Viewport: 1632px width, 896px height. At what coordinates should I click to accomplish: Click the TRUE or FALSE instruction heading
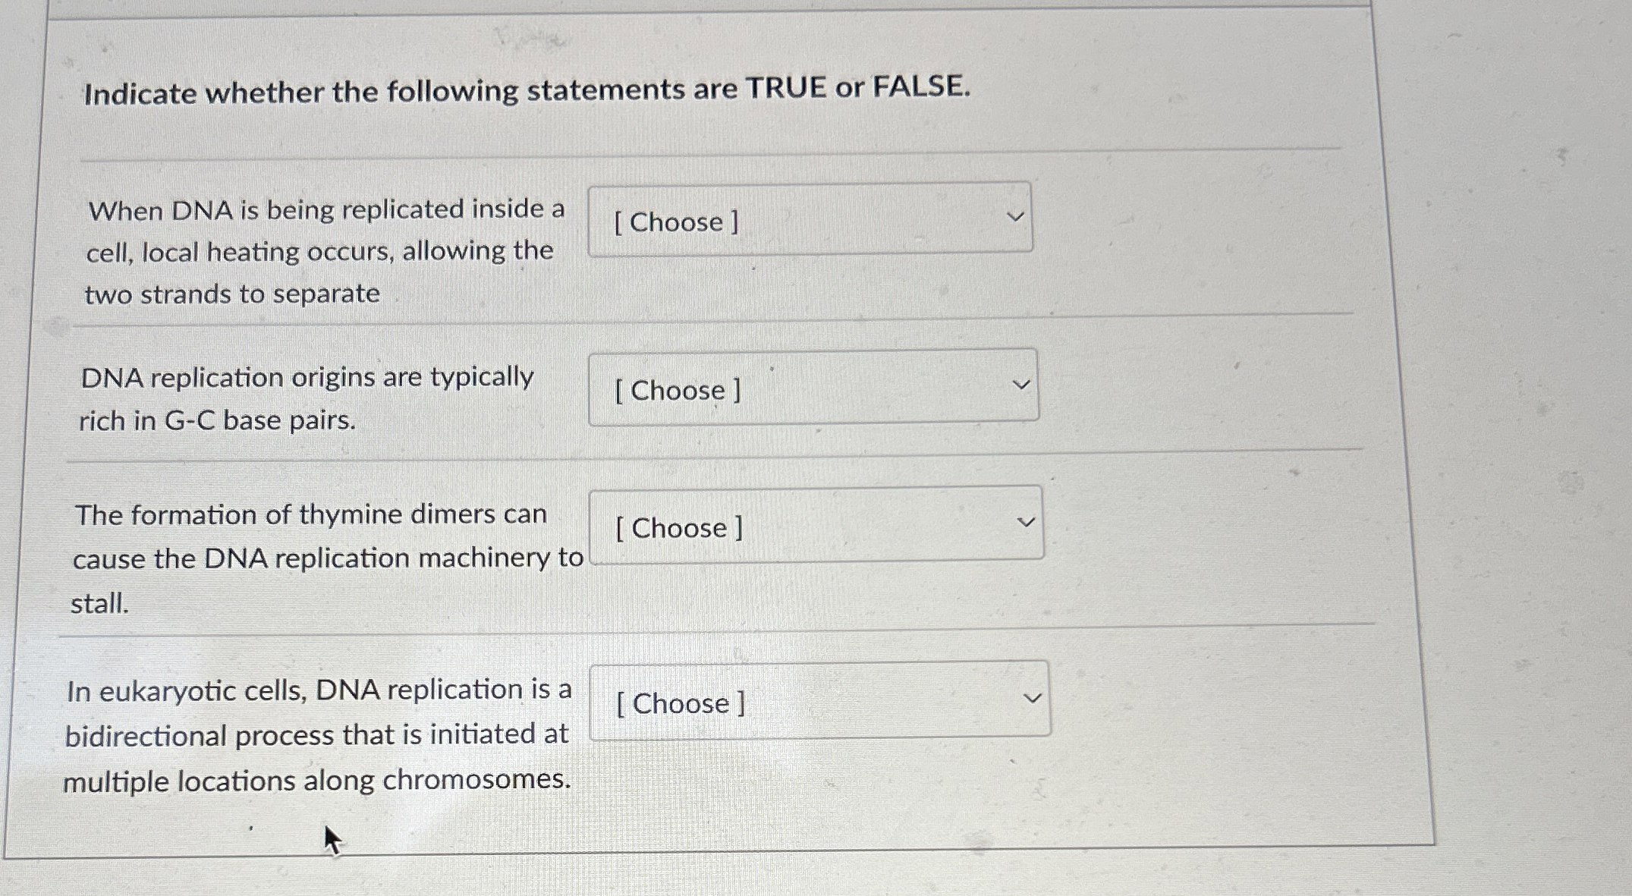pos(524,90)
